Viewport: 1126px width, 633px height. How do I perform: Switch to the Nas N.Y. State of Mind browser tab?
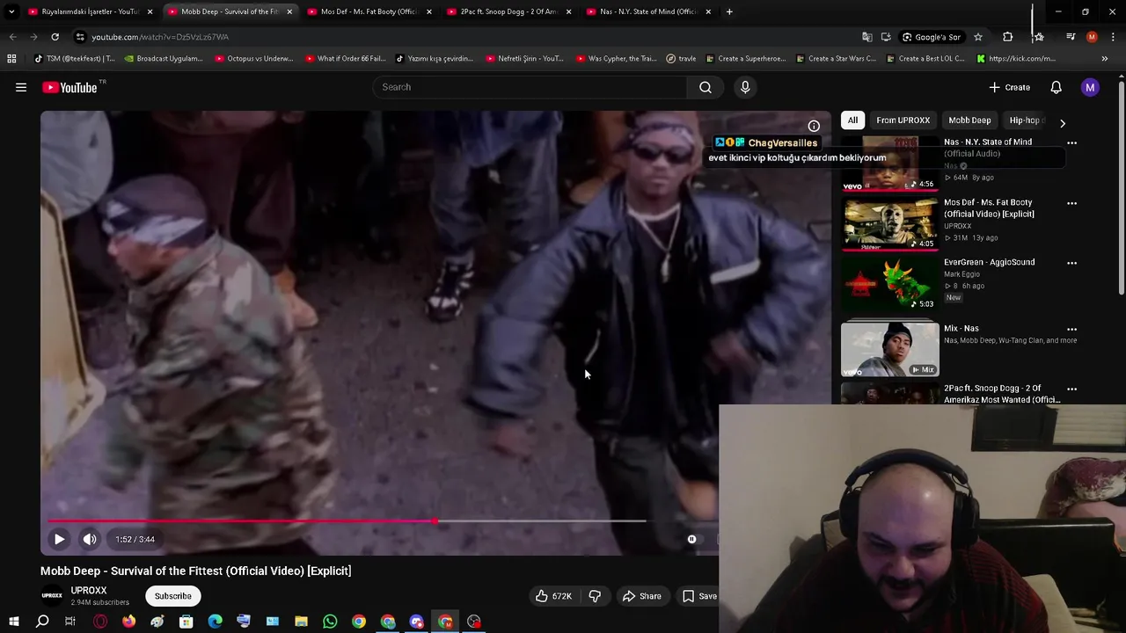coord(647,11)
